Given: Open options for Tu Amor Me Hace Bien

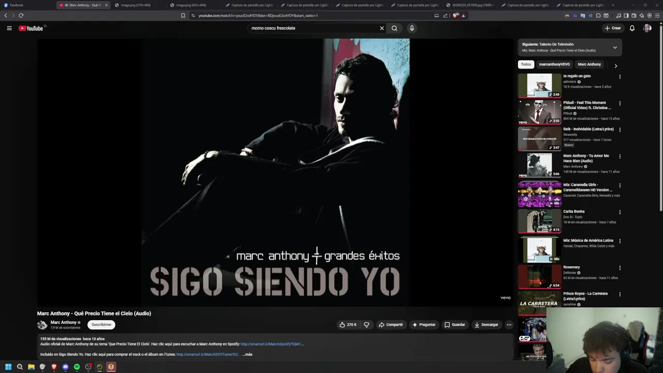Looking at the screenshot, I should pos(619,156).
